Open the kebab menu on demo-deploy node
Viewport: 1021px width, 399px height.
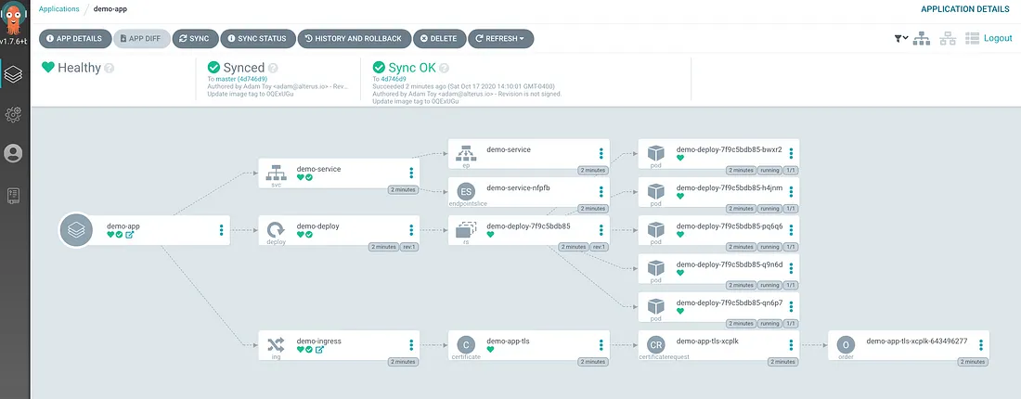pyautogui.click(x=411, y=230)
